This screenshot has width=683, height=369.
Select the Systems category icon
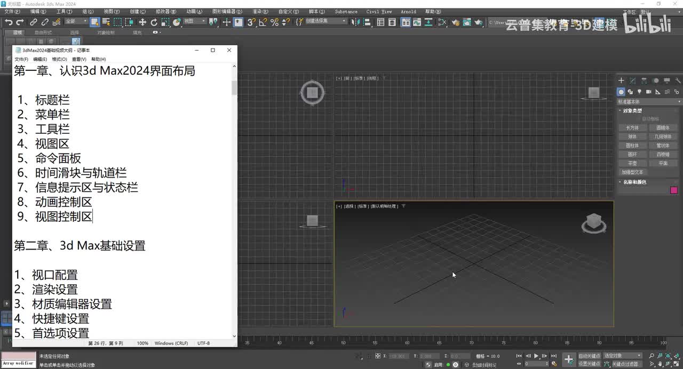(677, 92)
